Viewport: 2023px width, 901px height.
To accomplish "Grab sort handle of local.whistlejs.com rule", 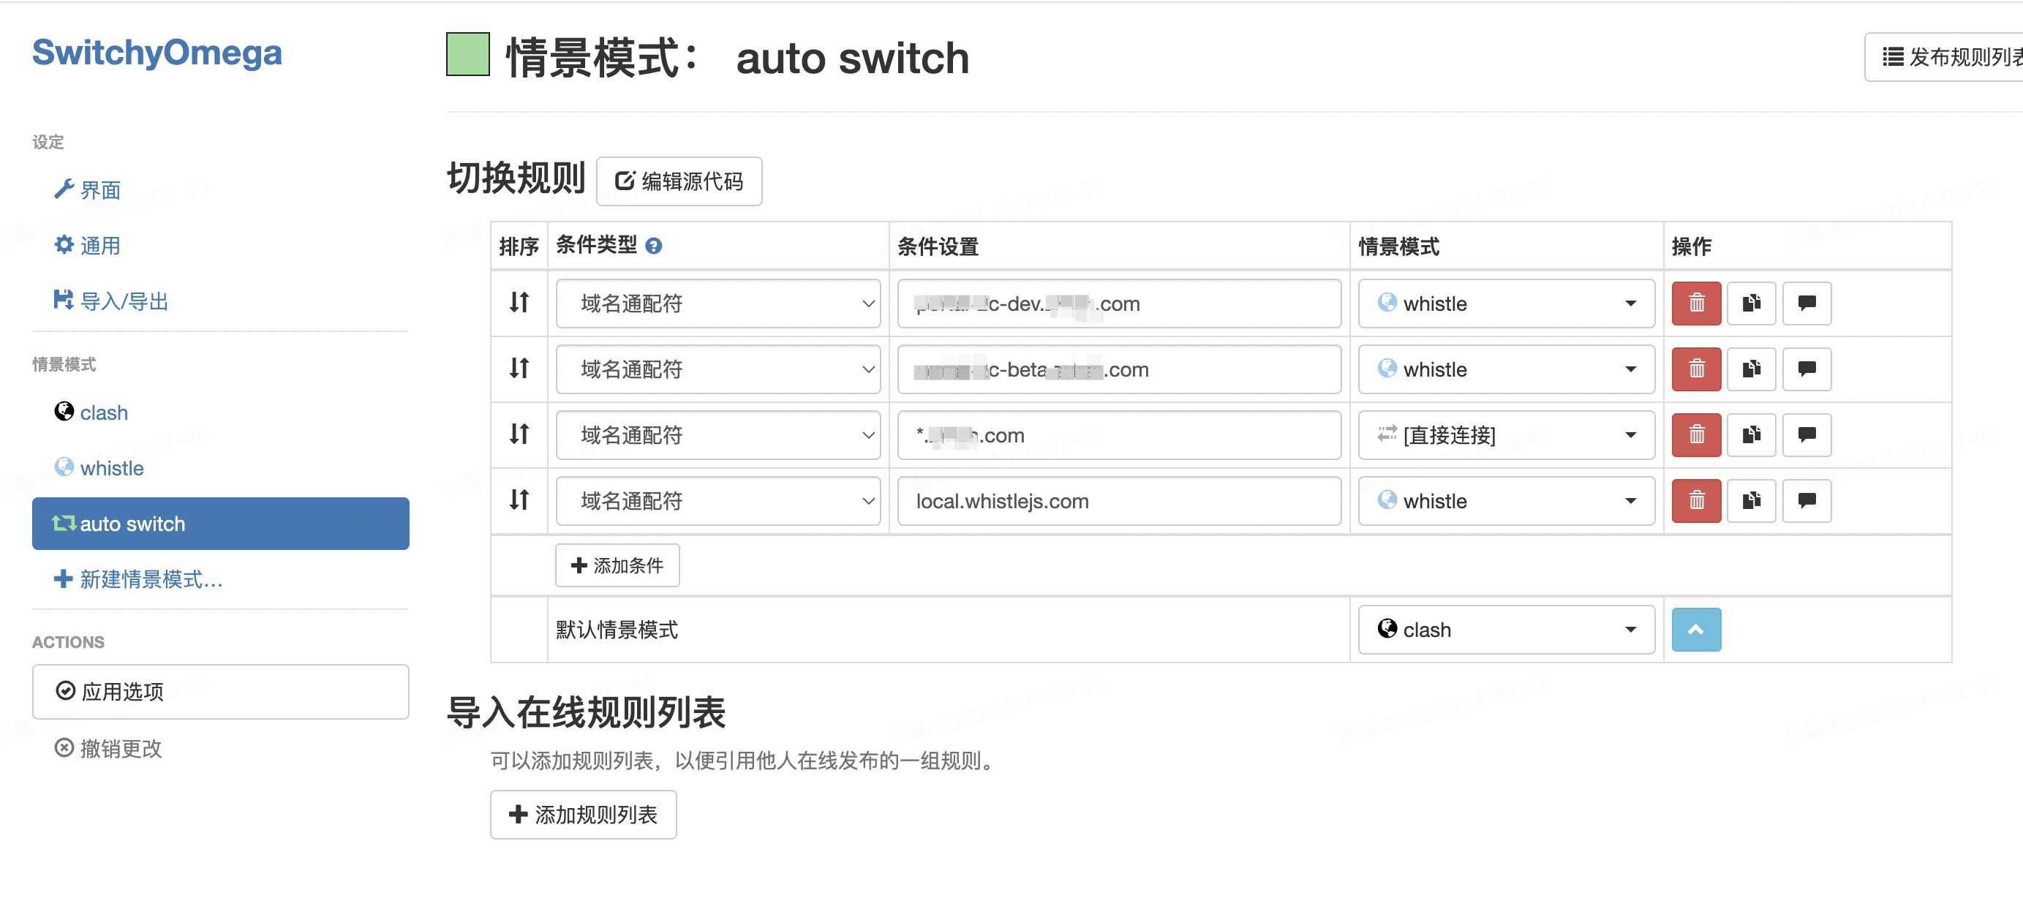I will click(x=519, y=500).
